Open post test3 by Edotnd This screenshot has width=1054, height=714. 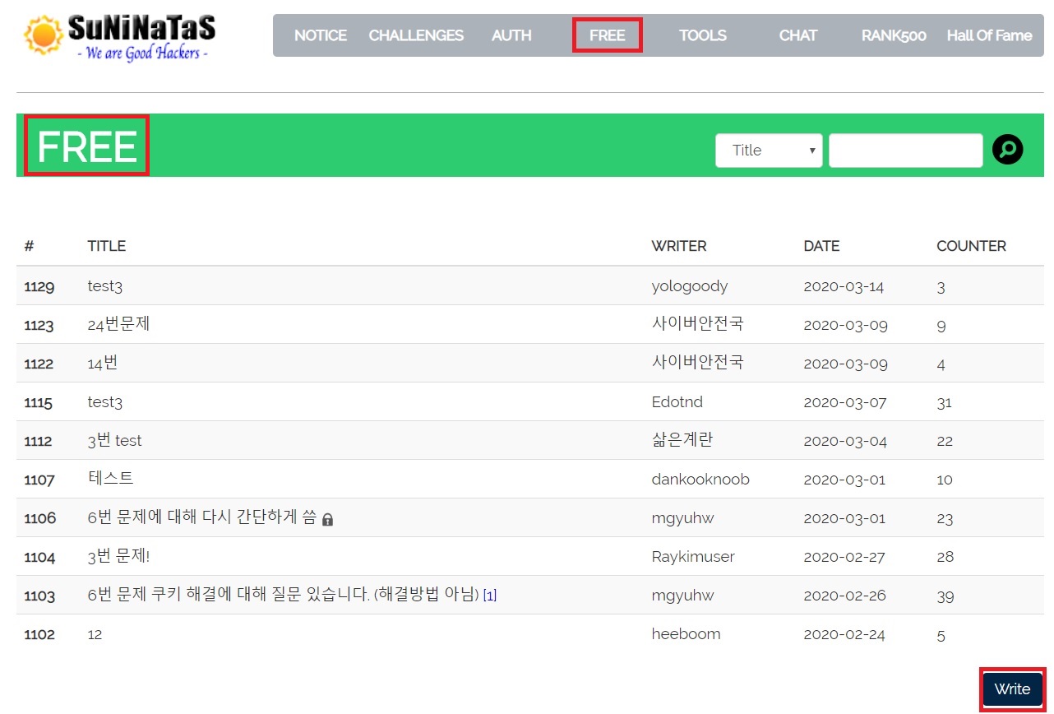click(x=105, y=402)
